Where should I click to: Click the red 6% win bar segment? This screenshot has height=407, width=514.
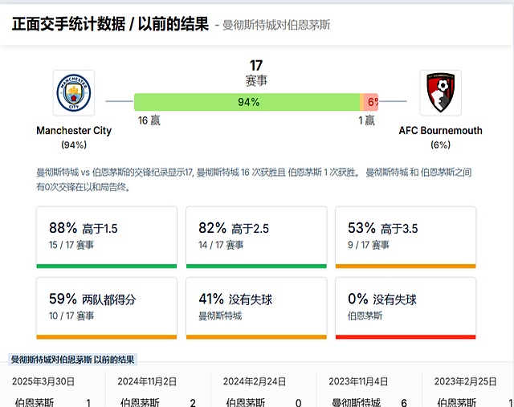371,102
